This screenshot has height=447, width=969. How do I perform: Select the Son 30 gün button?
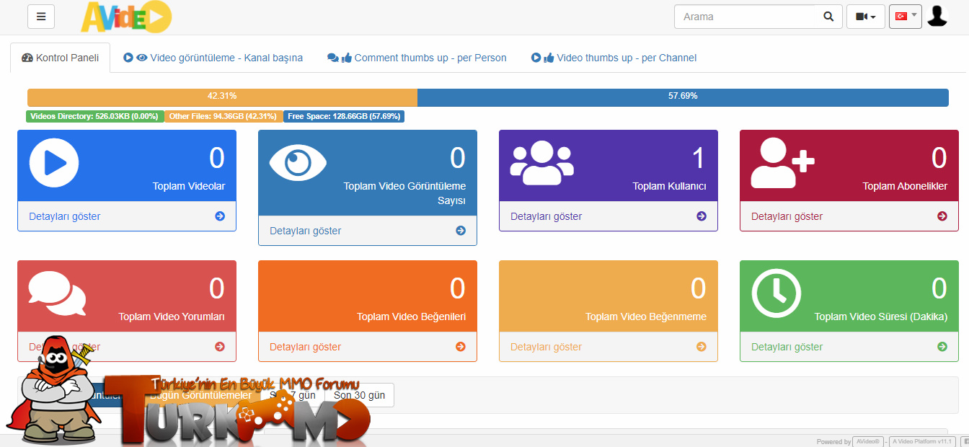pyautogui.click(x=359, y=395)
